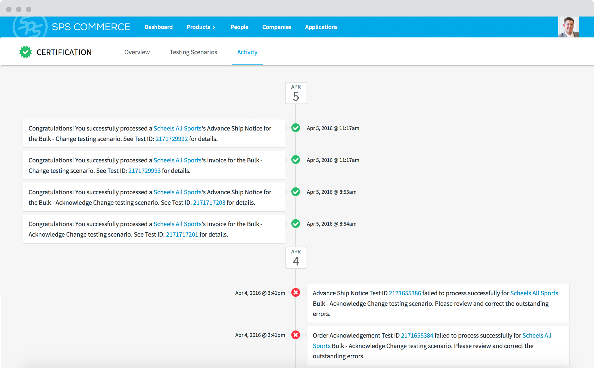Open Test ID 2171729992 link
The height and width of the screenshot is (368, 594).
pyautogui.click(x=172, y=139)
